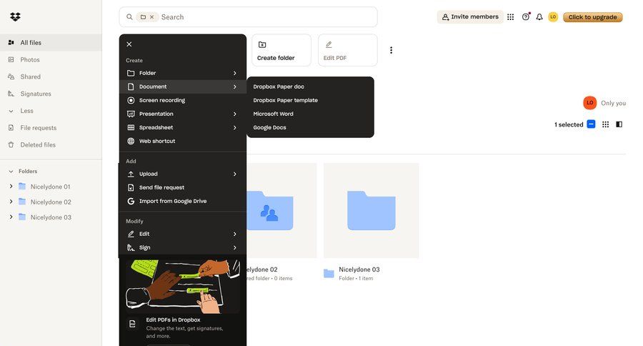Open the yellow account avatar in header
Screen dimensions: 643x346
click(x=553, y=17)
